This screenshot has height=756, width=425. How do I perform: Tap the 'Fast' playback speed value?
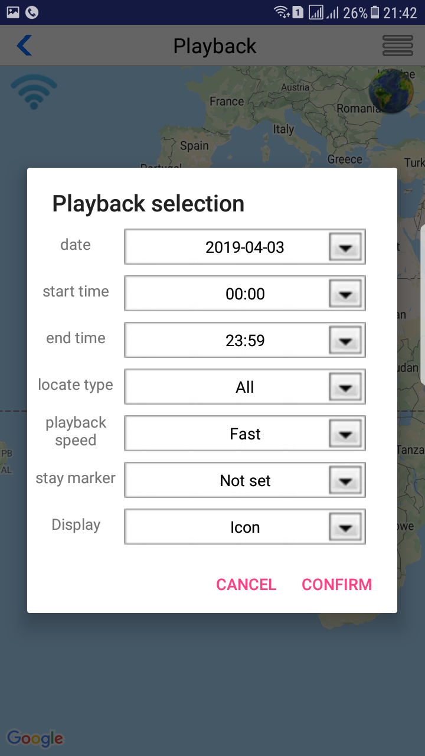[244, 434]
